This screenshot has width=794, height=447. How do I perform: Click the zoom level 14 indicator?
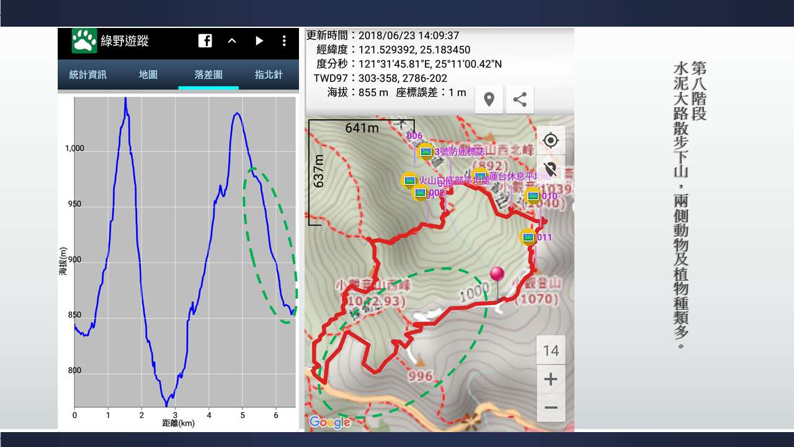pyautogui.click(x=551, y=351)
